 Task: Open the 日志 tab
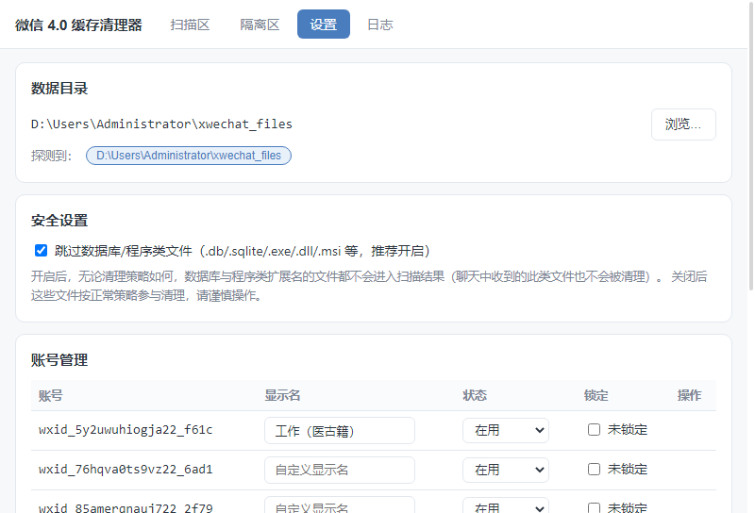[380, 25]
